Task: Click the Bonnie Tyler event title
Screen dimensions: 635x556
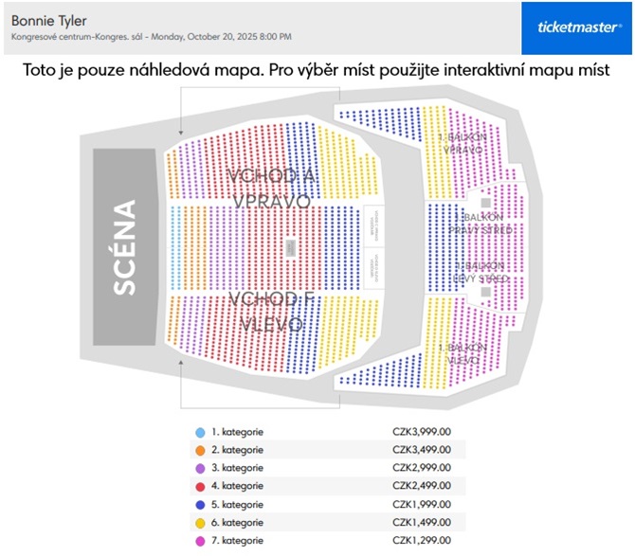Action: tap(49, 21)
